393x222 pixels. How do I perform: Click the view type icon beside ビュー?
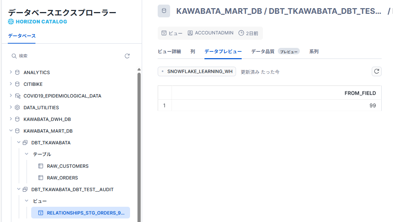164,33
